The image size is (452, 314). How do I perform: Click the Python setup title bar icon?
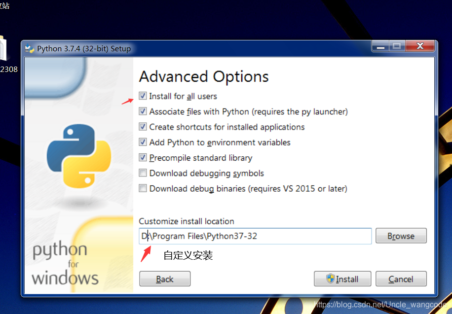30,49
